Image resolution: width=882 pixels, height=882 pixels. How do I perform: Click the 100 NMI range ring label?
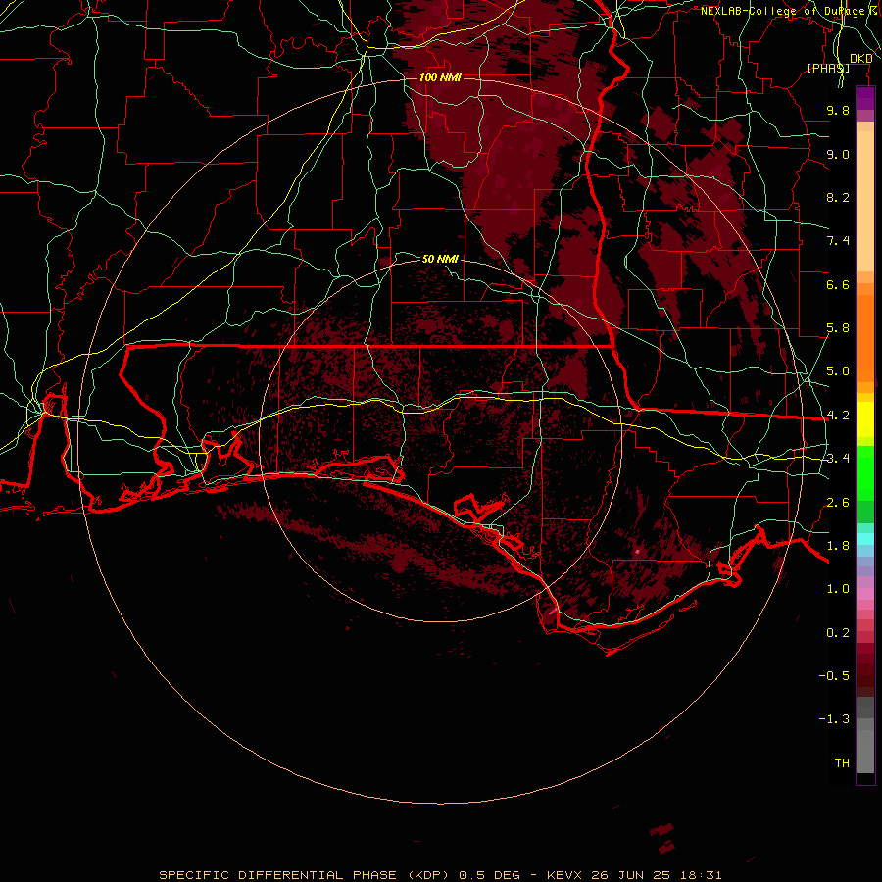pos(440,77)
